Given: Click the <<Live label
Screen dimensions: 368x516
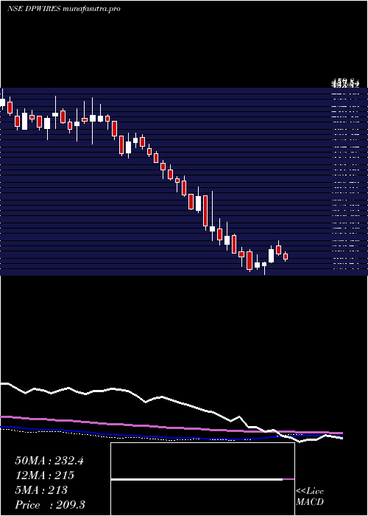Looking at the screenshot, I should tap(310, 492).
